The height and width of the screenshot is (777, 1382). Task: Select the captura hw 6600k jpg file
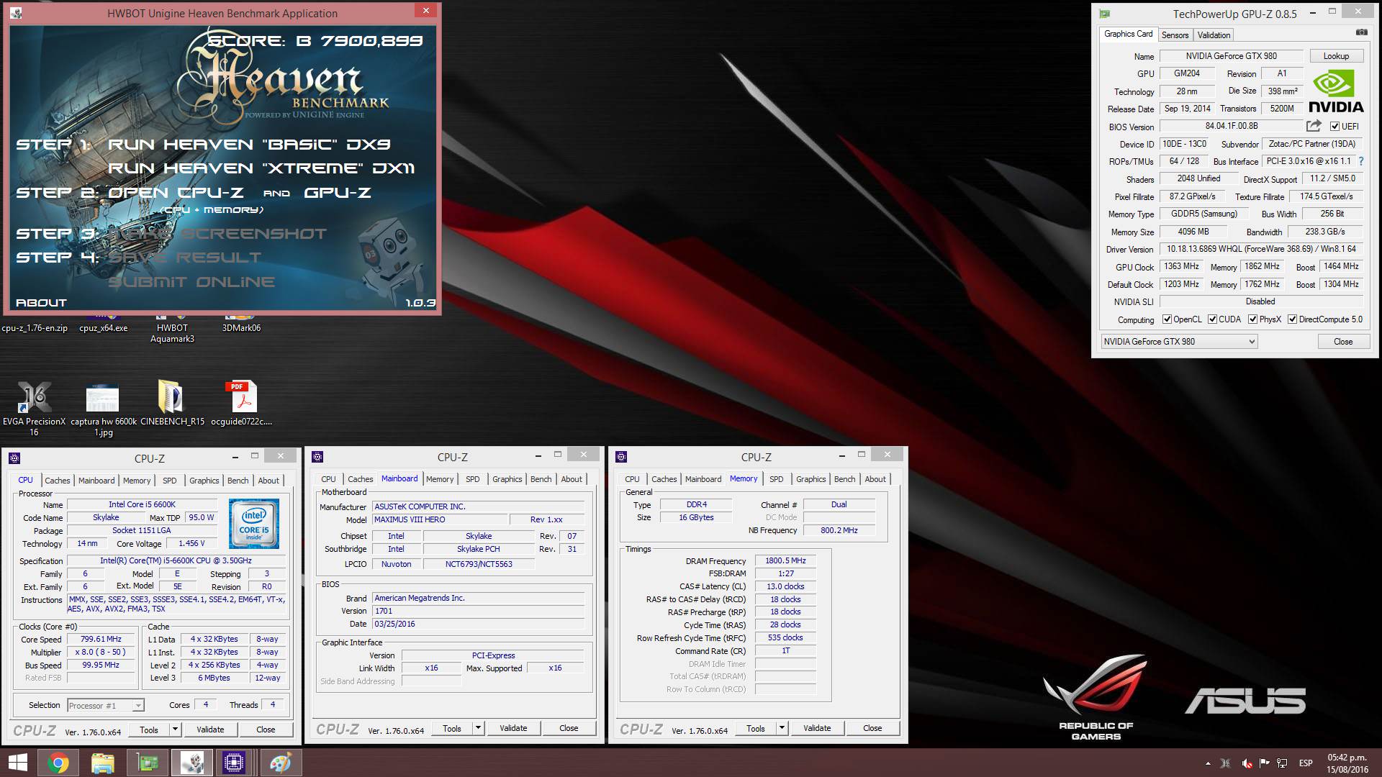click(103, 408)
